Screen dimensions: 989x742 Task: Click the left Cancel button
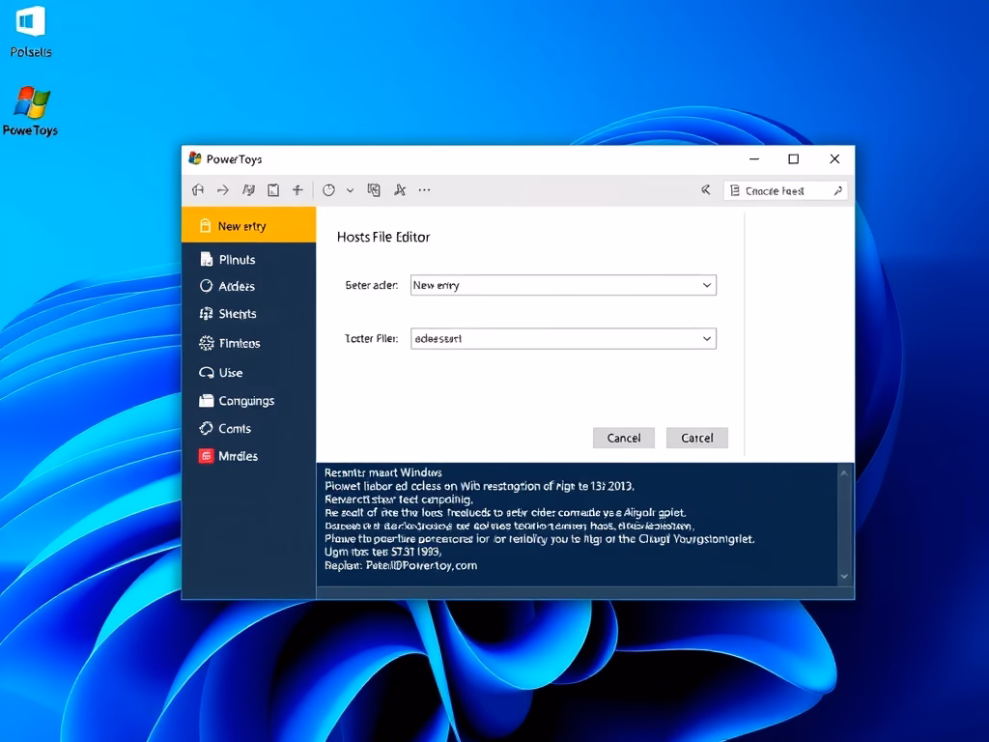coord(623,437)
